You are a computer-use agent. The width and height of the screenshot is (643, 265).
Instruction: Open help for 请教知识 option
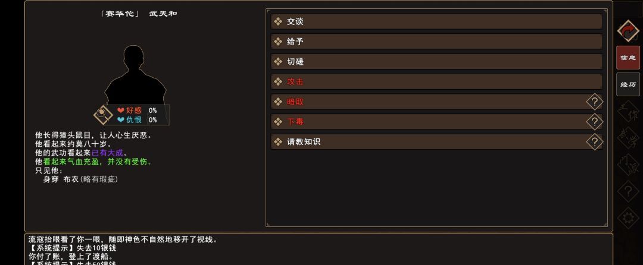[594, 142]
